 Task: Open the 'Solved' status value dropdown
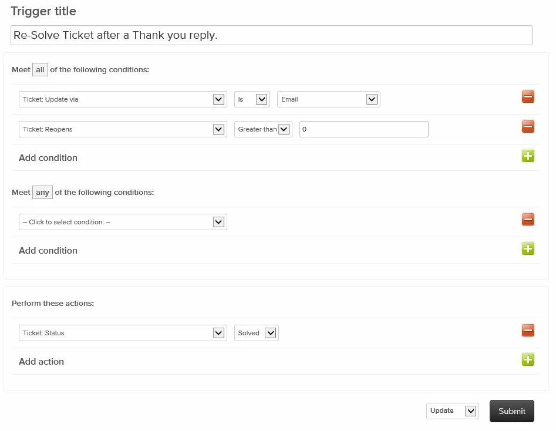click(257, 333)
